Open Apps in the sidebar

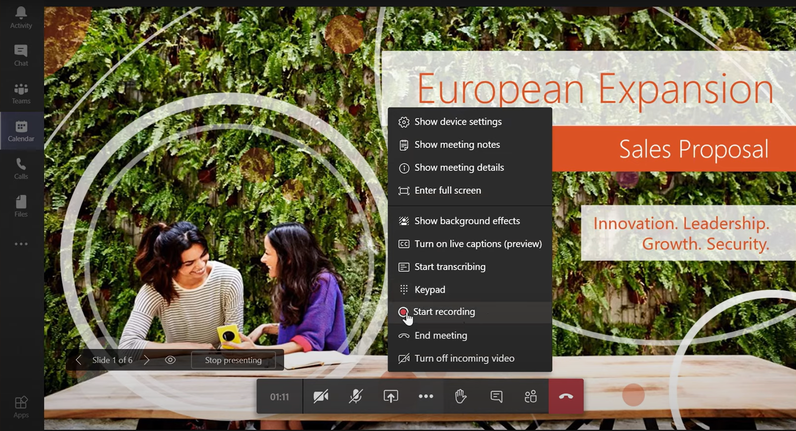21,407
